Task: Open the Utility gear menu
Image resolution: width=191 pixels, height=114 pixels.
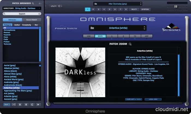Action: 59,6
